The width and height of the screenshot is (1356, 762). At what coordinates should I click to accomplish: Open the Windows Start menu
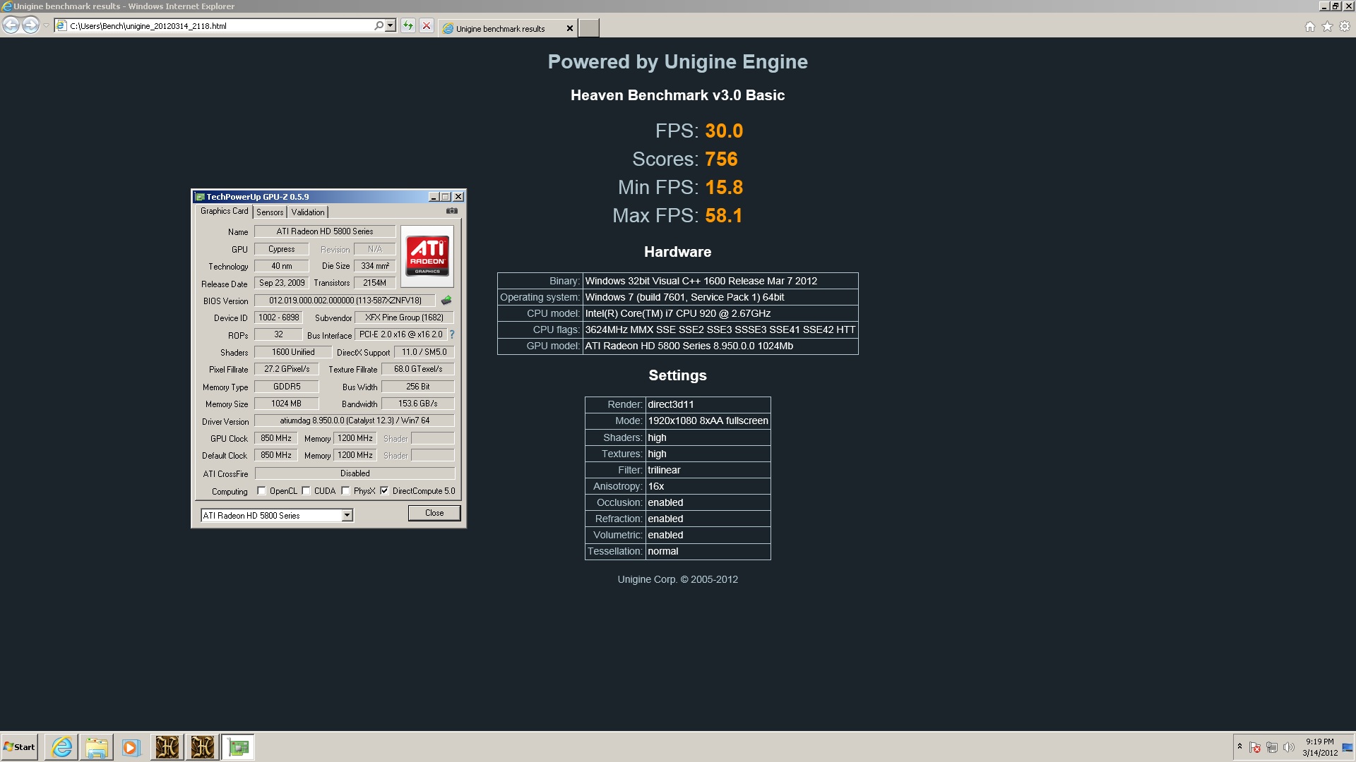pyautogui.click(x=20, y=747)
